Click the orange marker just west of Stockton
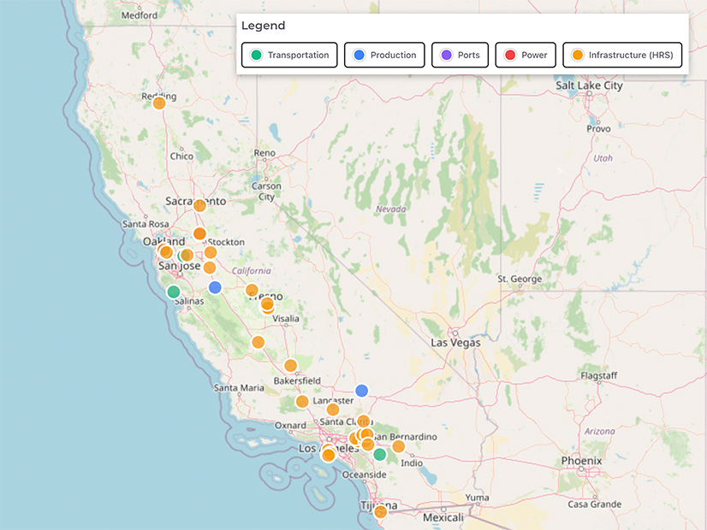Viewport: 707px width, 530px height. pyautogui.click(x=199, y=233)
